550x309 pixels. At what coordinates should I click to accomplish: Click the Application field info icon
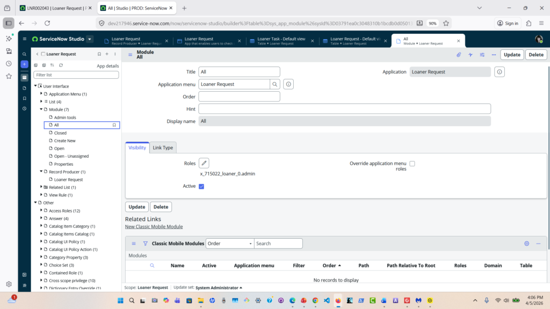(500, 72)
